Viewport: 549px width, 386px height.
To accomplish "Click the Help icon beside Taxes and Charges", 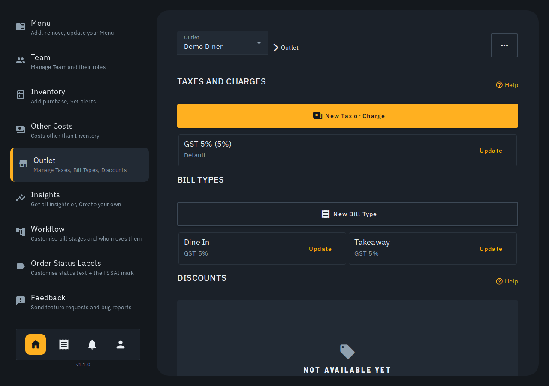I will [499, 85].
